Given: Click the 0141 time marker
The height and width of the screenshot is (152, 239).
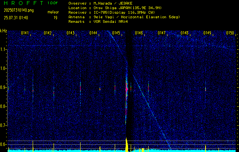Looking at the screenshot, I should tap(25, 33).
